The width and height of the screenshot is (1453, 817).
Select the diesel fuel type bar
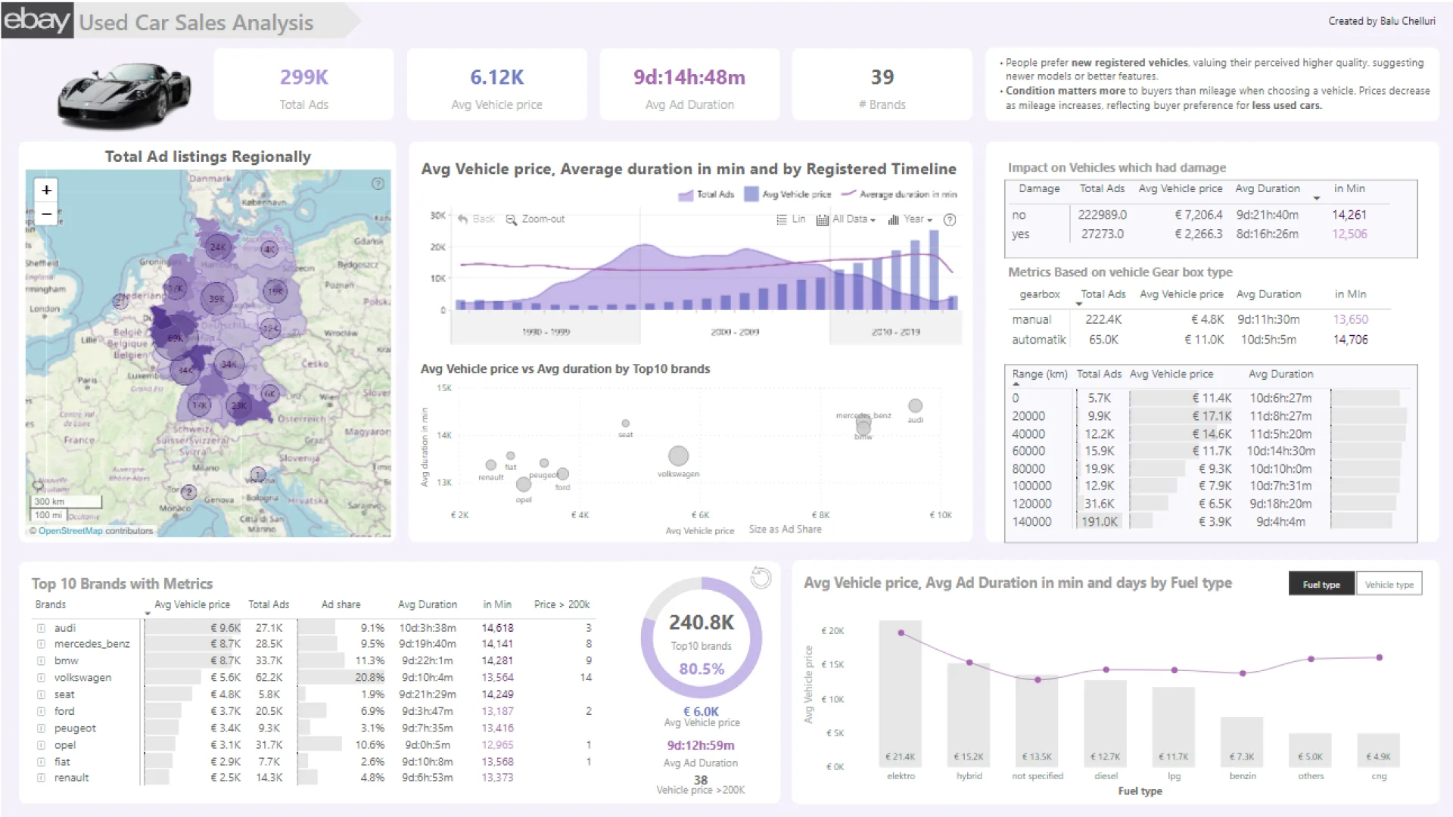click(1106, 723)
